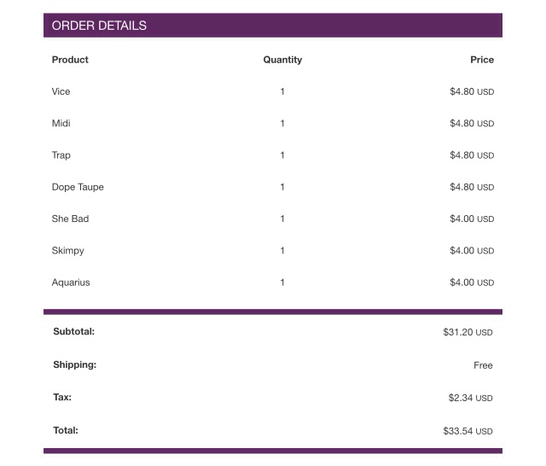This screenshot has width=546, height=466.
Task: Click the Aquarius product name
Action: tap(71, 283)
